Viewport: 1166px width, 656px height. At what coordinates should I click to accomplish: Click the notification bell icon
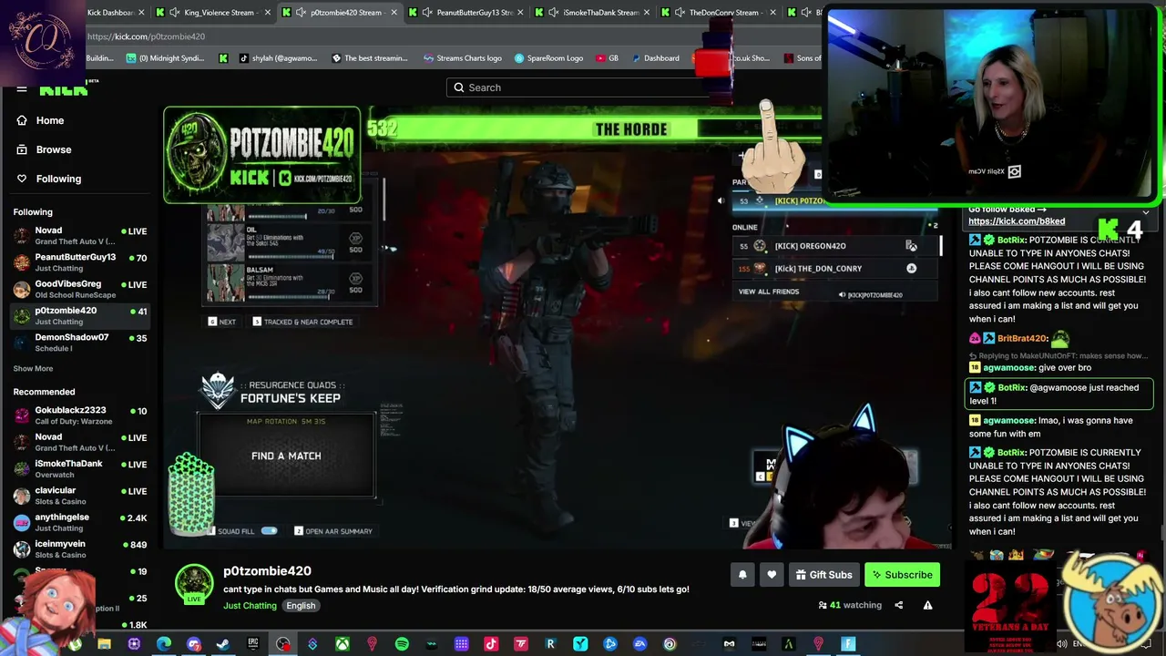click(742, 575)
